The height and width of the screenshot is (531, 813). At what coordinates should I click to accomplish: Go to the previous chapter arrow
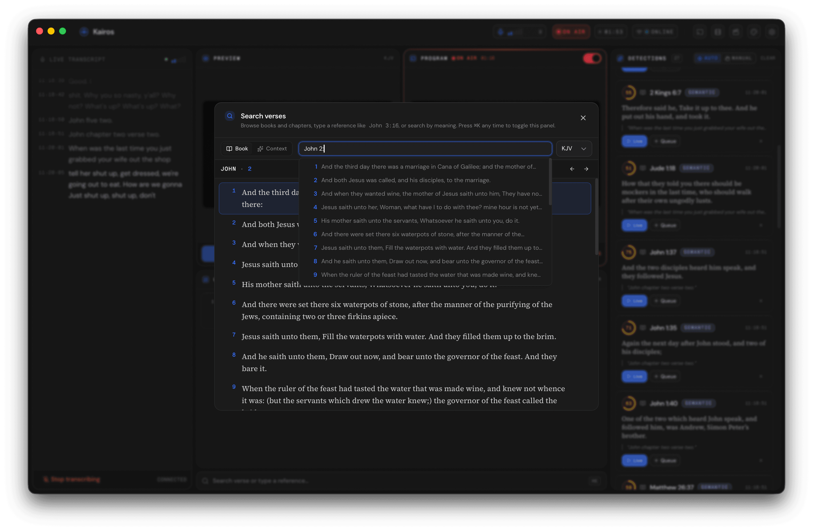click(x=572, y=169)
